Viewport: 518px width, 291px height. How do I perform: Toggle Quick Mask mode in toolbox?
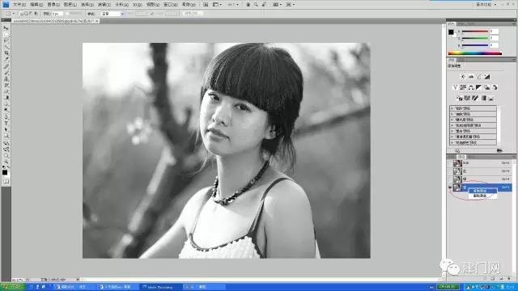(x=6, y=181)
